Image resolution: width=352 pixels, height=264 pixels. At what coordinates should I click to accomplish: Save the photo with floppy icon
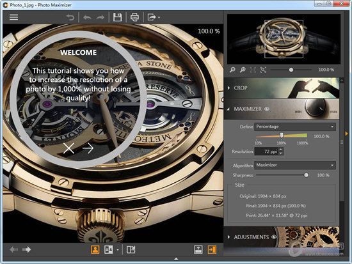coord(117,17)
